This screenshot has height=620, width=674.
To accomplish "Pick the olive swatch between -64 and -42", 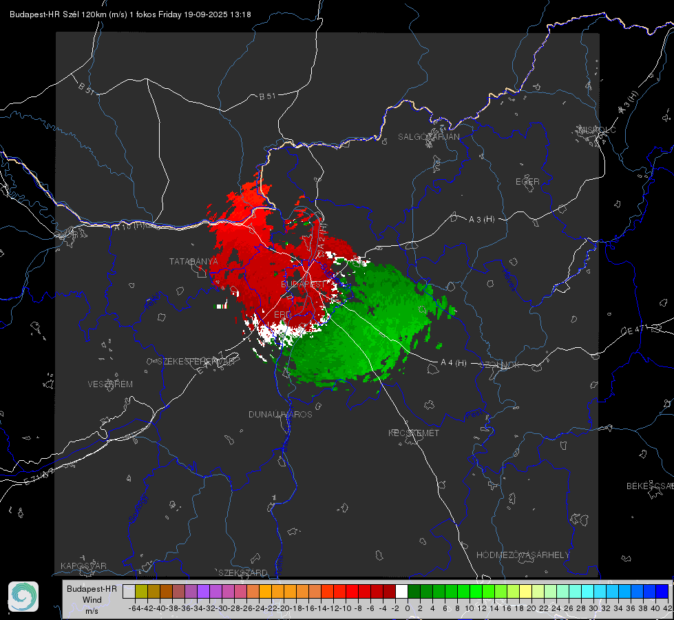I will pos(141,591).
